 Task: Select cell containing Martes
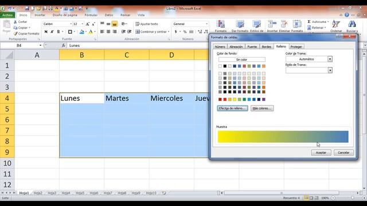127,98
